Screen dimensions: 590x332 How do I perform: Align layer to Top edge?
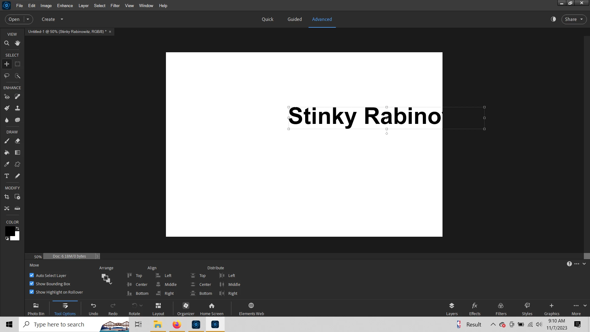(x=135, y=275)
